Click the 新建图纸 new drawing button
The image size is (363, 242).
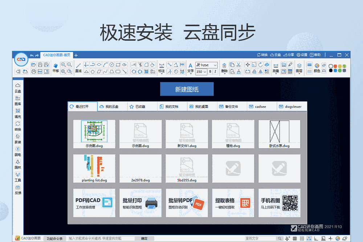point(187,89)
